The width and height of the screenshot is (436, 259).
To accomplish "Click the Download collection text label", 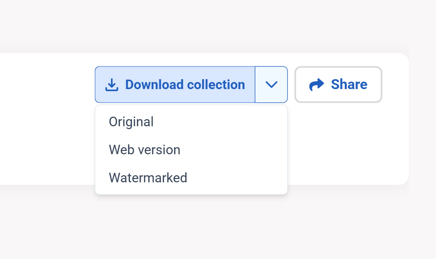I will [185, 85].
